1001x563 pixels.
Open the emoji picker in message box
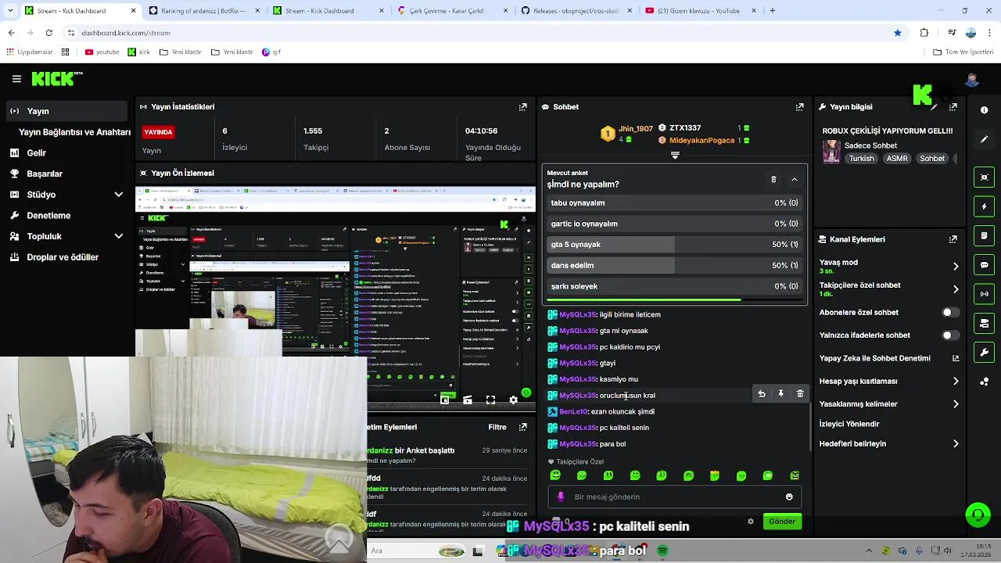point(789,497)
